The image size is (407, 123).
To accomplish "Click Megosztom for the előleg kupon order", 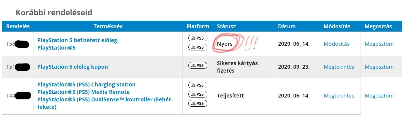I will 379,67.
